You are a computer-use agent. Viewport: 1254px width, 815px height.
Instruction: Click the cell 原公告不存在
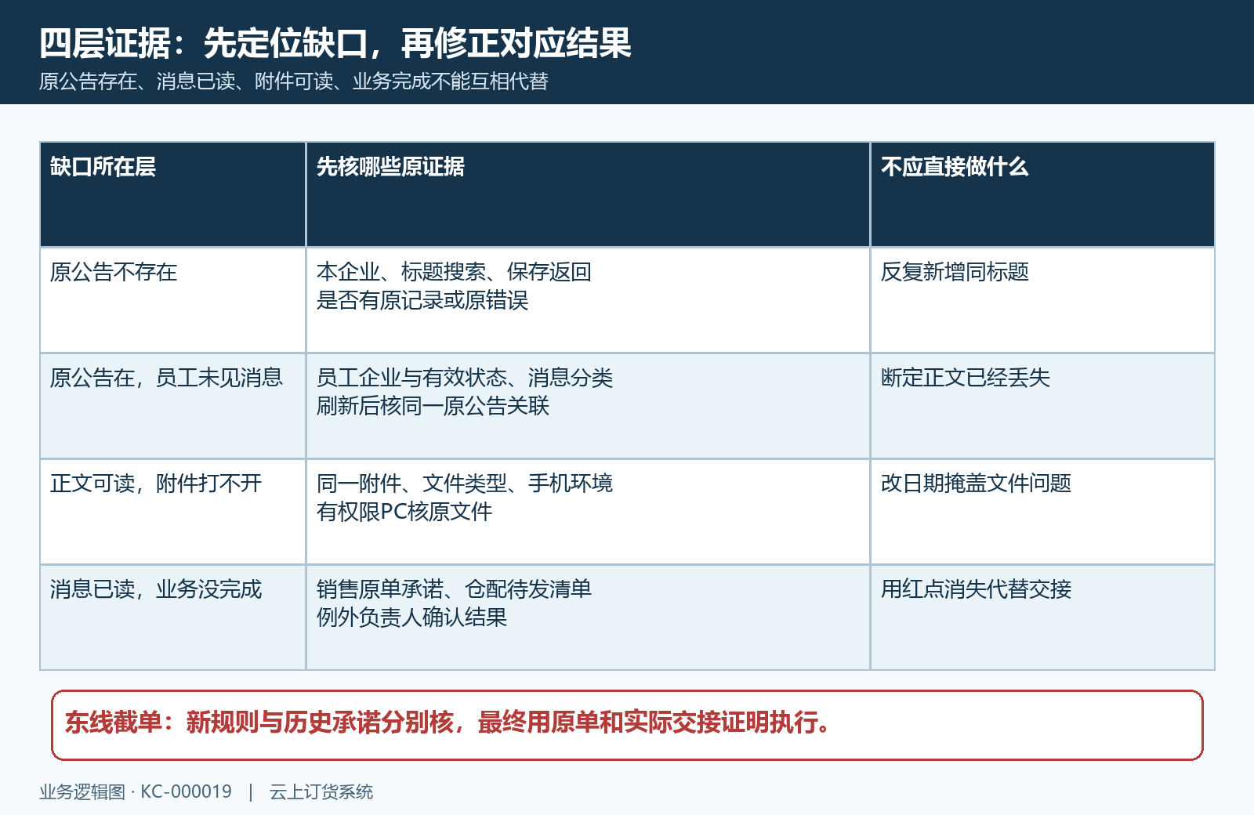pos(173,300)
